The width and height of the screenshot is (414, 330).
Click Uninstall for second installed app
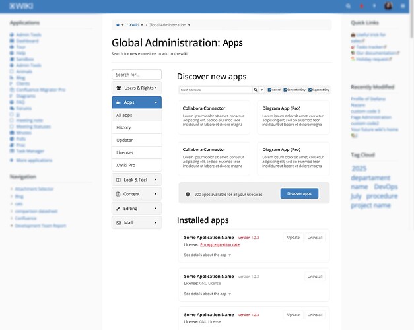point(315,277)
